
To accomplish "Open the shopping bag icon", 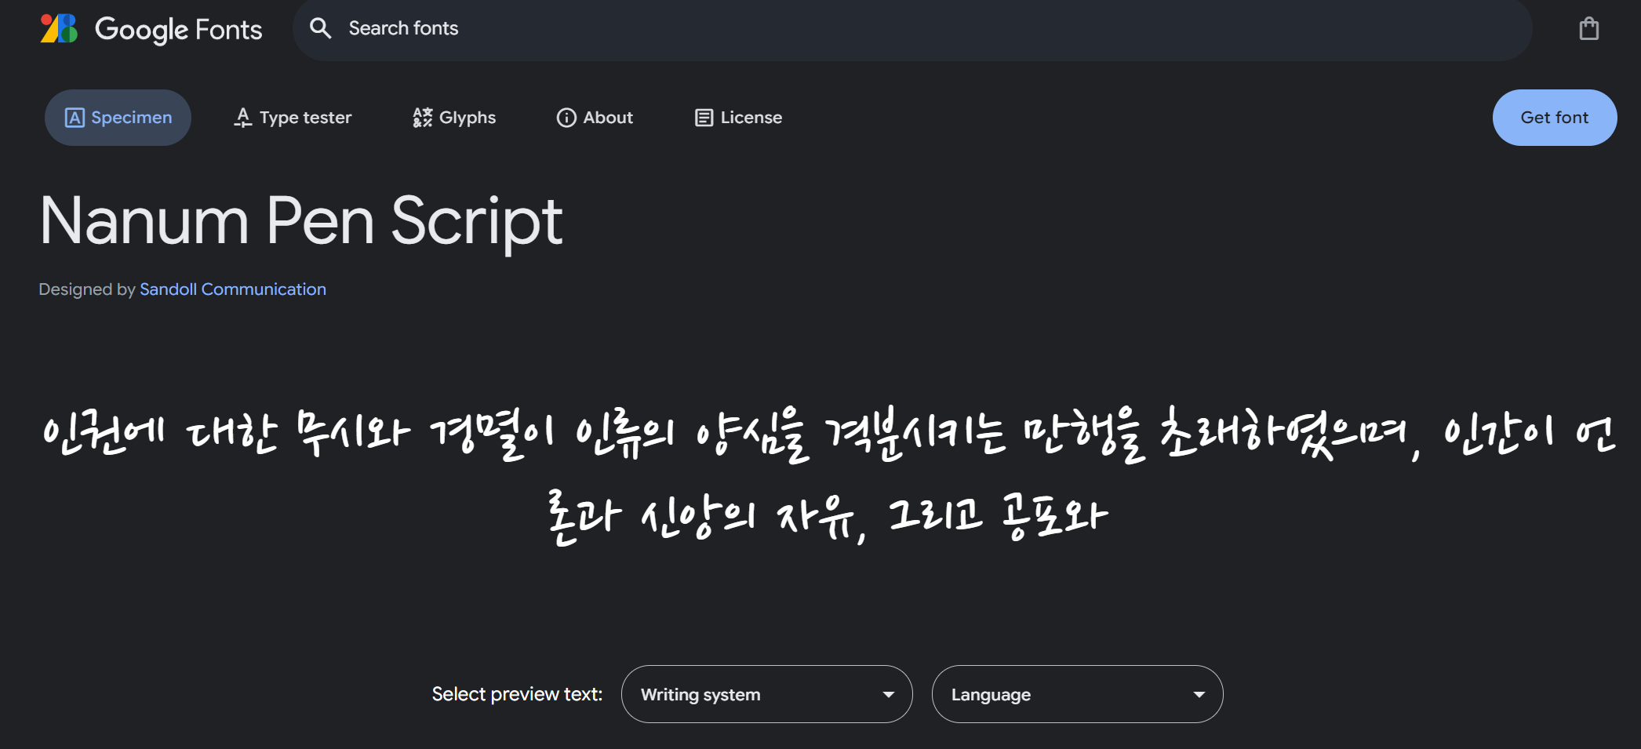I will pyautogui.click(x=1589, y=29).
